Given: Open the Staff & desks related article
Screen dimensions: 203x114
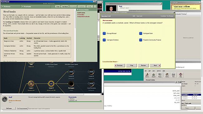Looking at the screenshot, I should (81, 13).
